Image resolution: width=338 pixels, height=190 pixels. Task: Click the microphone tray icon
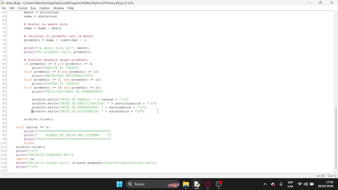tap(281, 184)
